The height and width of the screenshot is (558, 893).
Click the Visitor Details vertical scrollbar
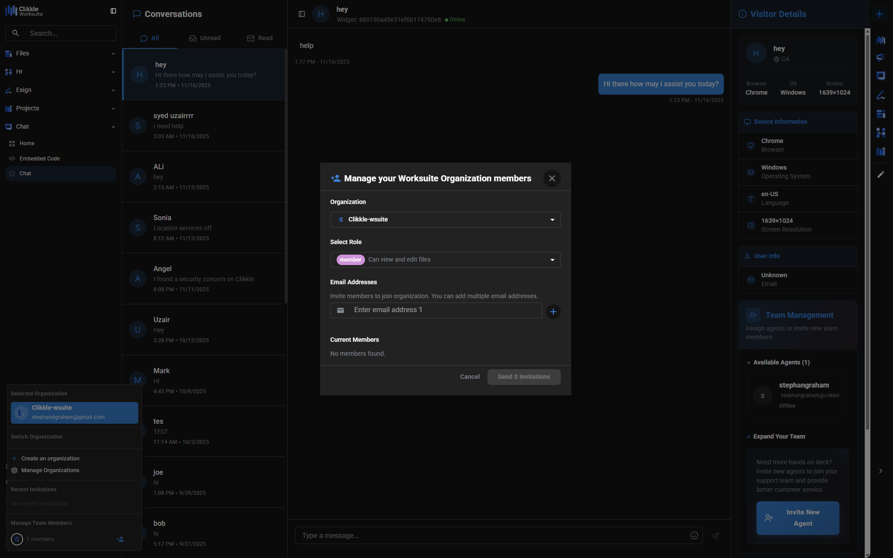pos(867,218)
